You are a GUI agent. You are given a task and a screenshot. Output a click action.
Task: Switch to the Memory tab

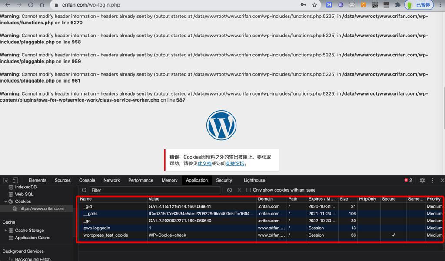coord(169,180)
